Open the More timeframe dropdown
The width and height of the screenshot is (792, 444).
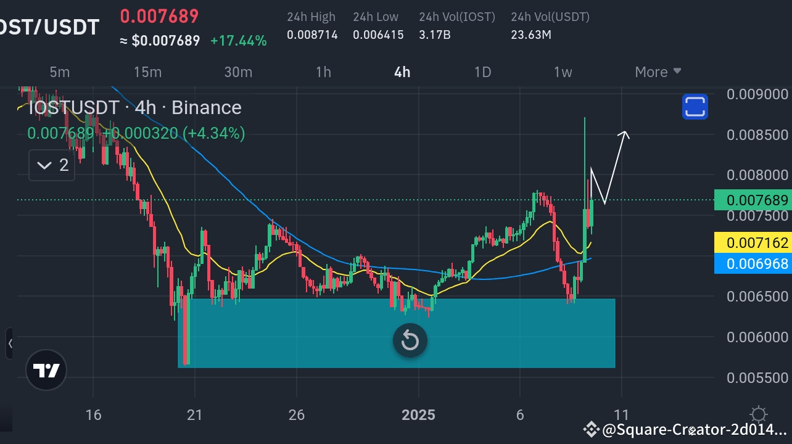point(658,72)
